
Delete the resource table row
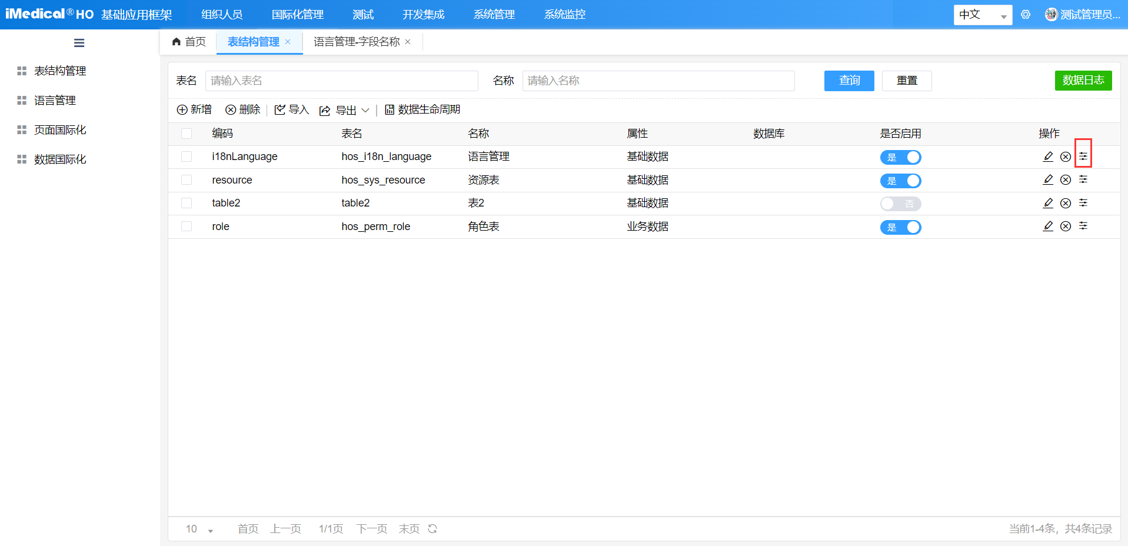(1065, 180)
